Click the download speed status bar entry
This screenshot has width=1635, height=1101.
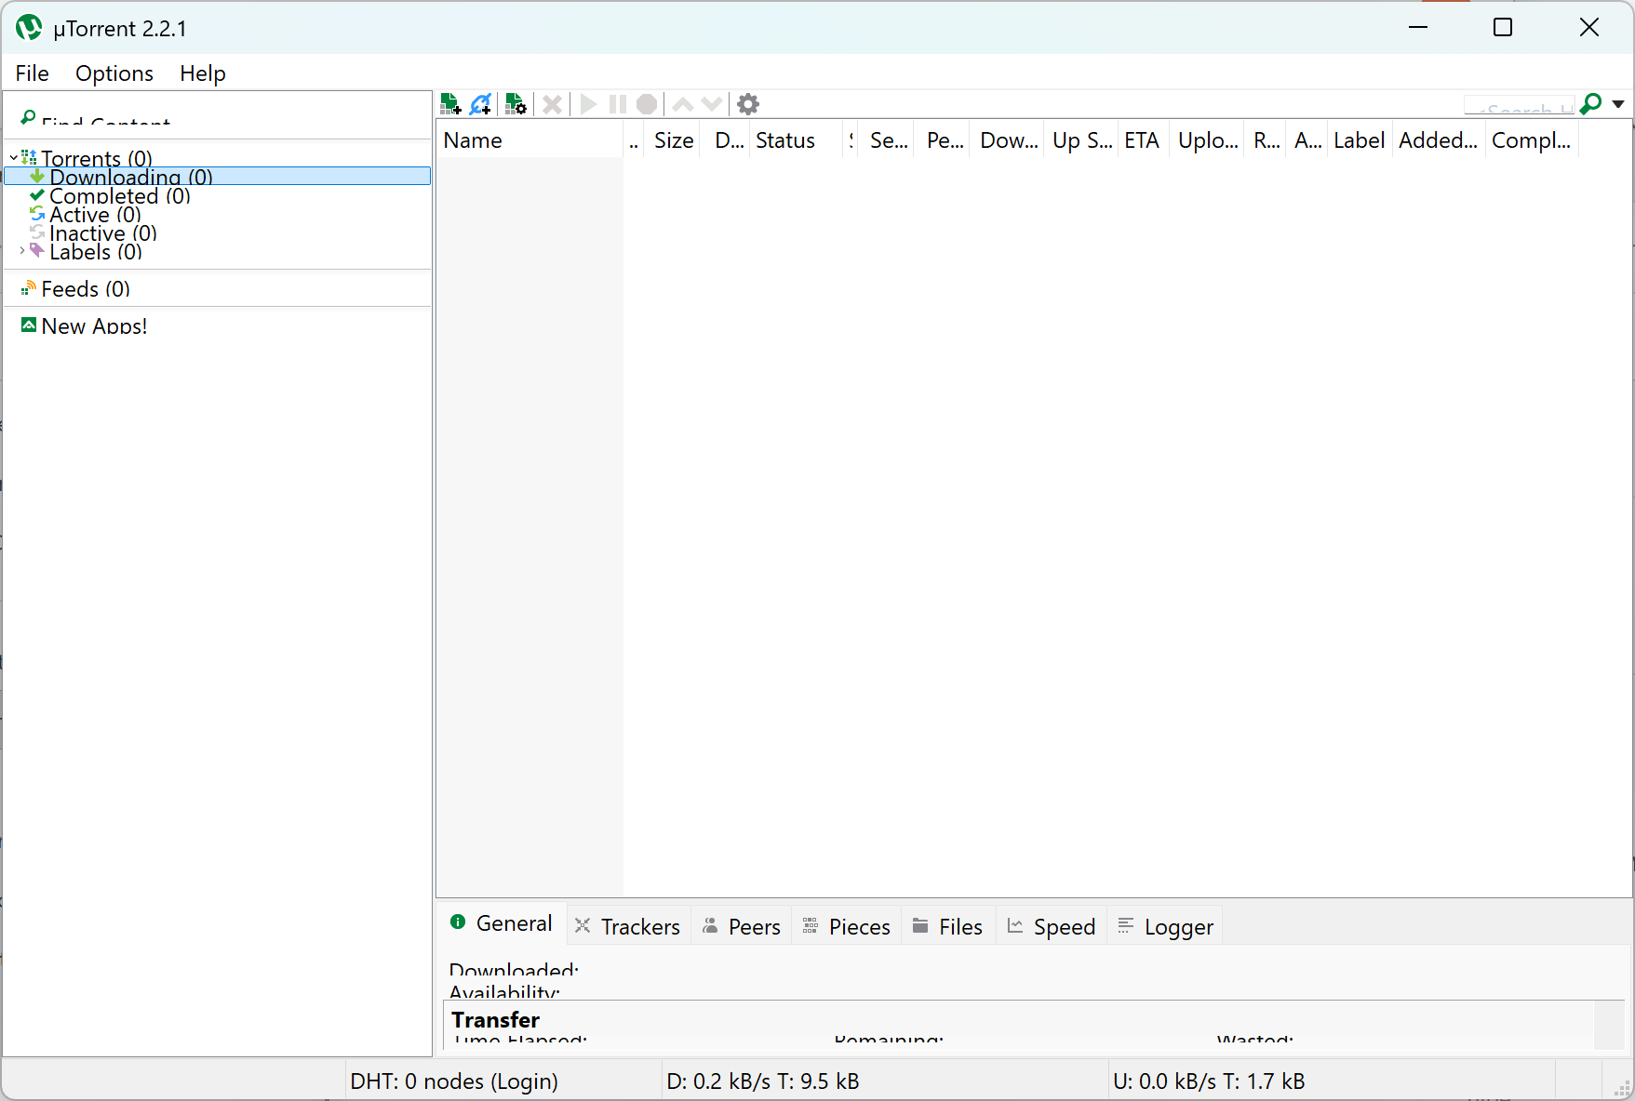point(763,1081)
